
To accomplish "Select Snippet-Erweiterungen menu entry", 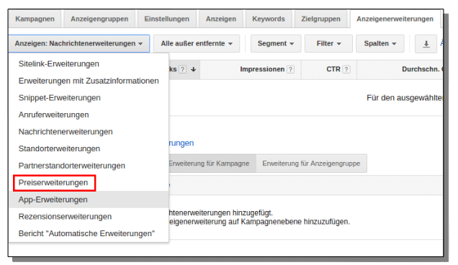I will click(89, 98).
